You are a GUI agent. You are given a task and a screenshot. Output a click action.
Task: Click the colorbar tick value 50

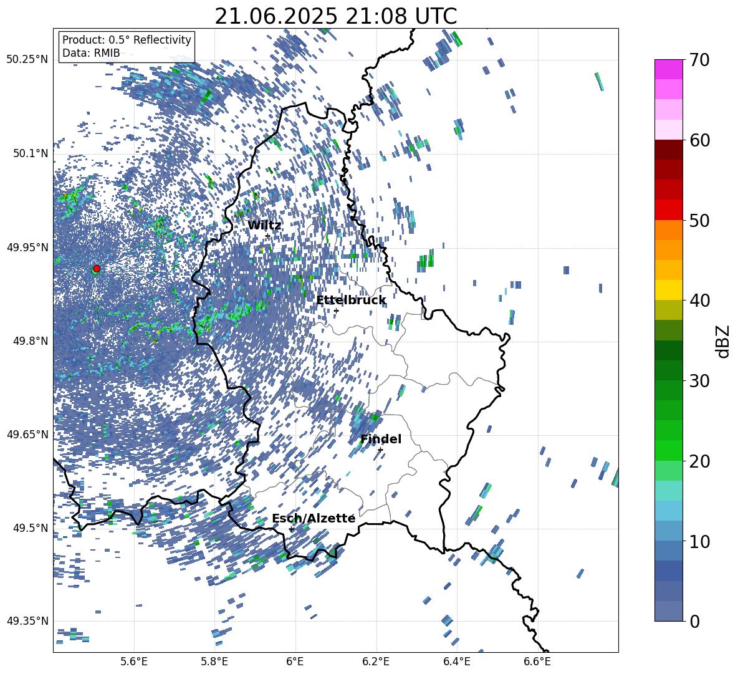click(x=699, y=220)
